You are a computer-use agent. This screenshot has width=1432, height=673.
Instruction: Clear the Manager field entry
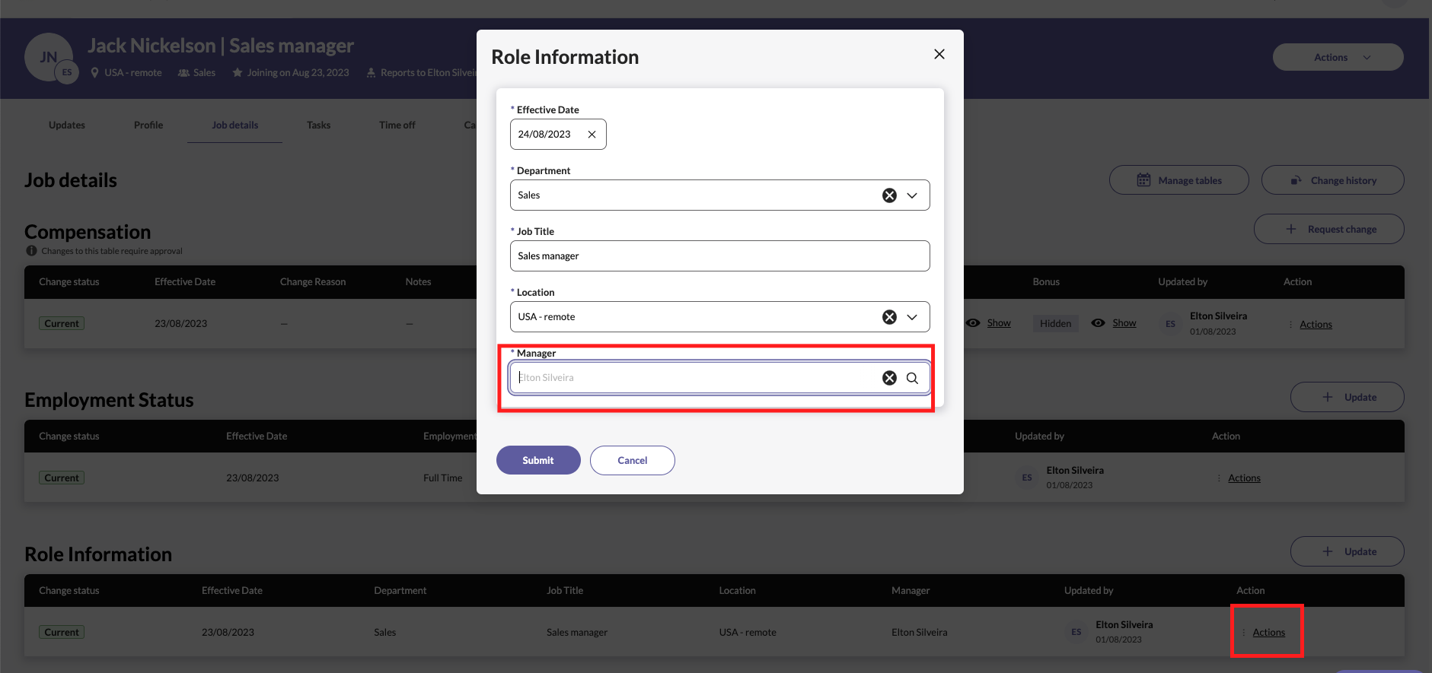click(x=888, y=378)
